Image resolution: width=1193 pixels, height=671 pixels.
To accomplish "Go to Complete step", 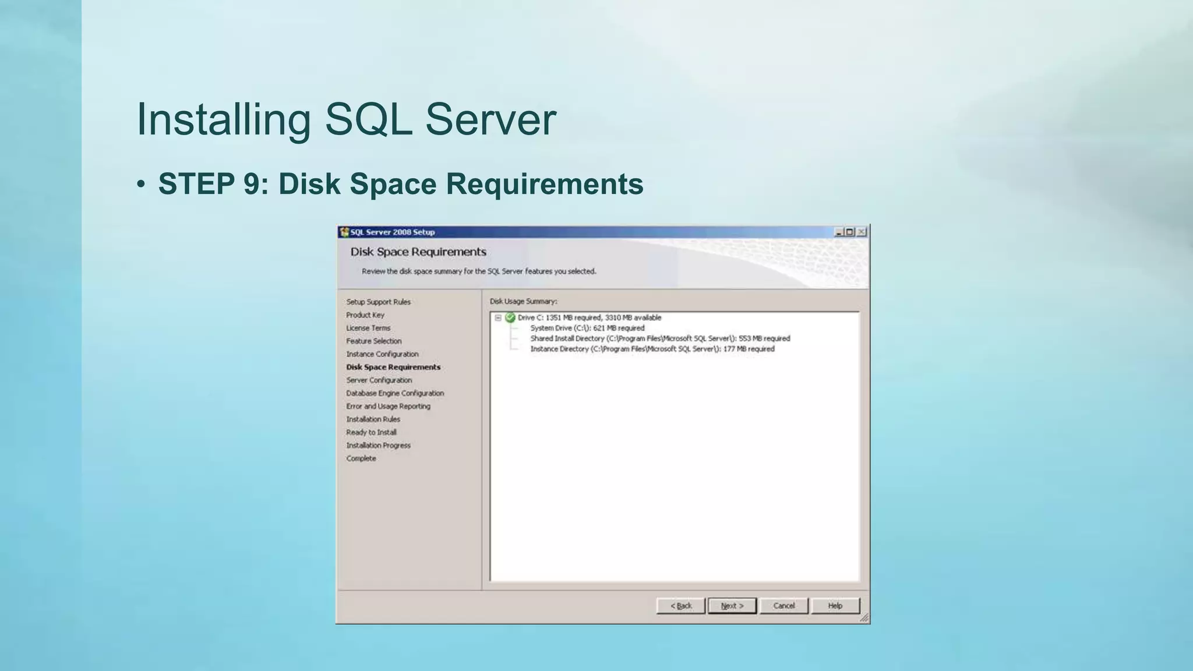I will (361, 458).
